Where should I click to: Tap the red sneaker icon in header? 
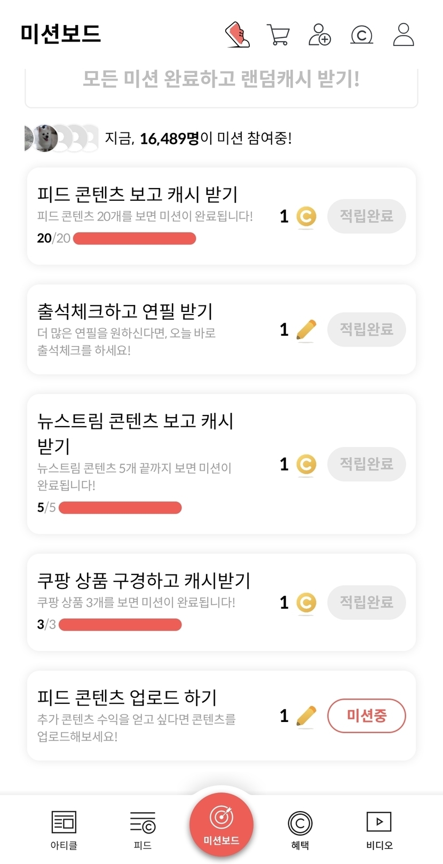[238, 35]
